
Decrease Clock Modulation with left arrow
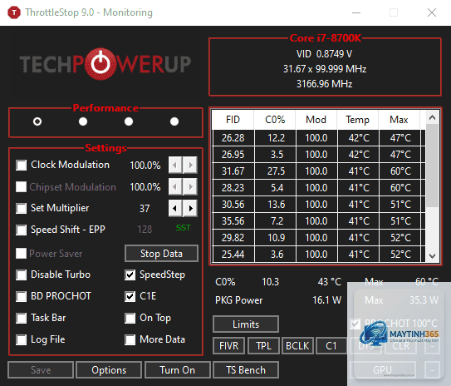(175, 165)
